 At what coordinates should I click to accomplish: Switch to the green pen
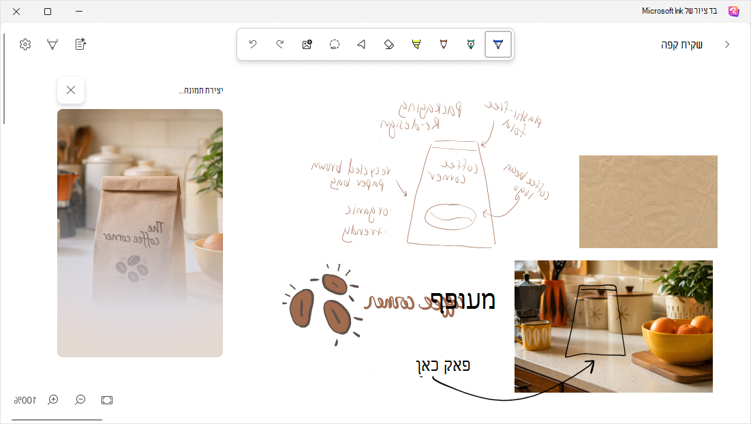click(471, 44)
